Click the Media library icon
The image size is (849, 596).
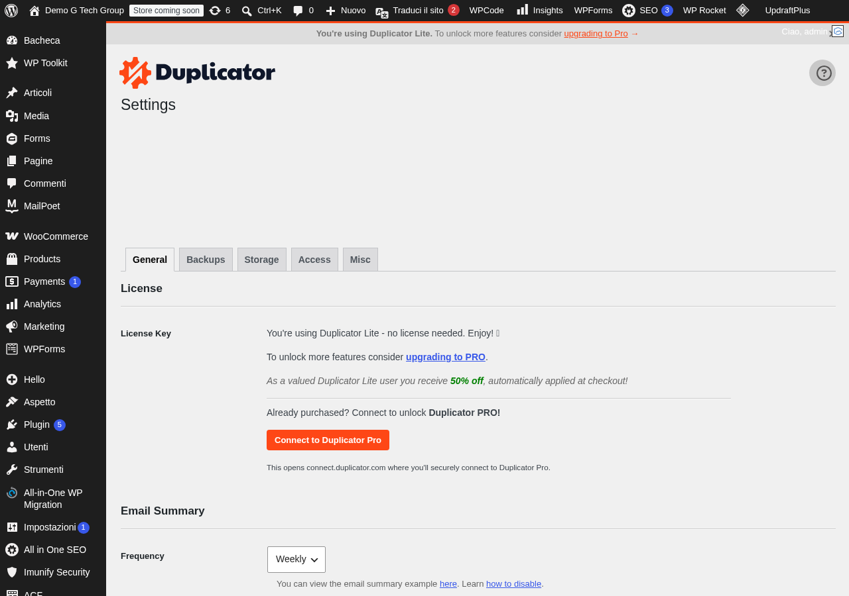tap(12, 116)
